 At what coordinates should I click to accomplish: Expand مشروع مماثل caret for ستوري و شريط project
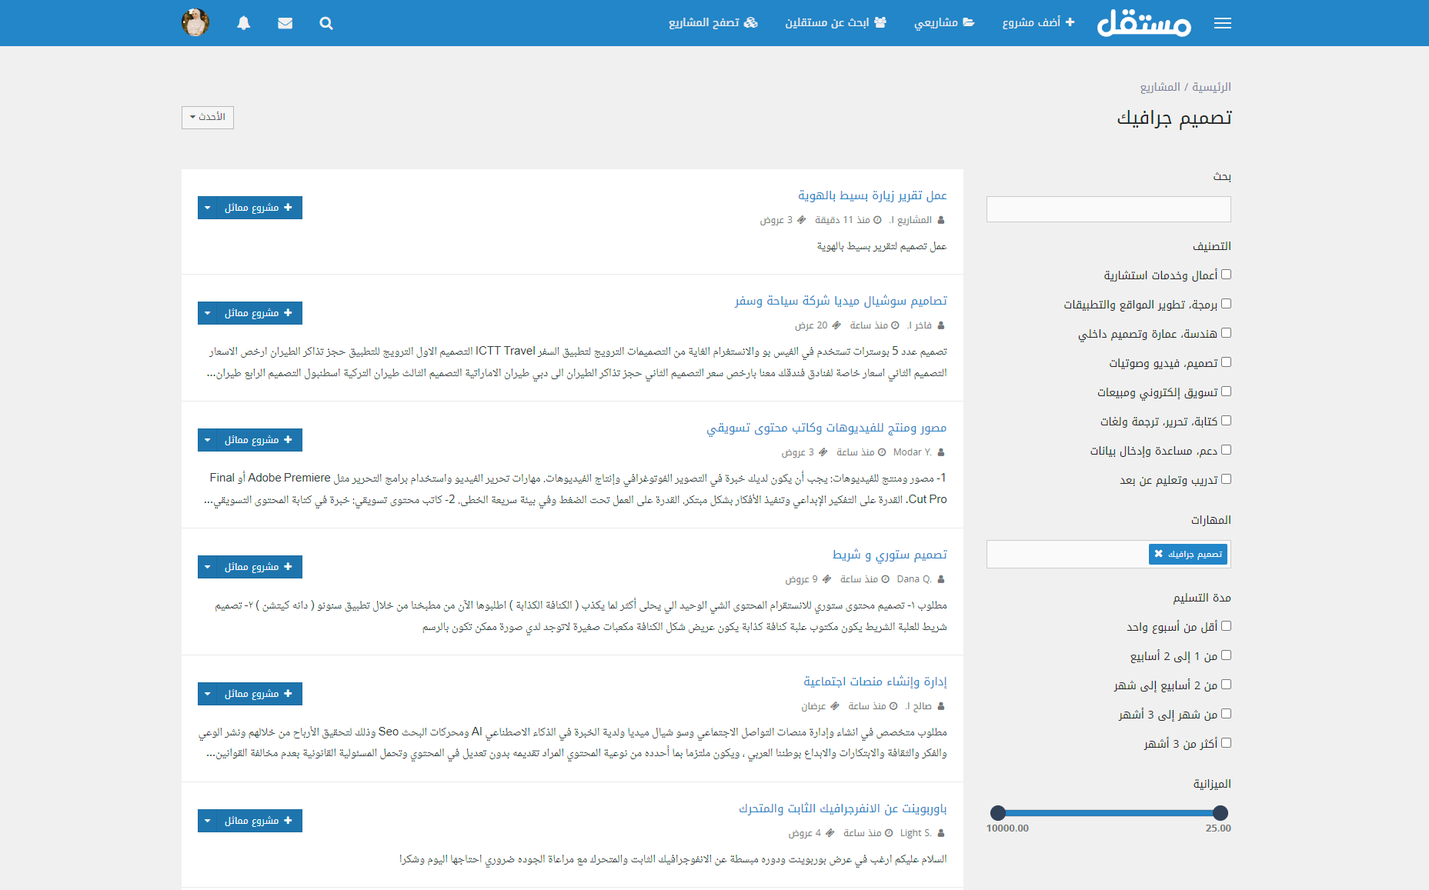click(x=208, y=567)
